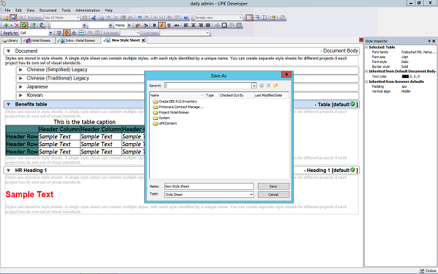
Task: Click the Name input field in Save As
Action: [209, 186]
